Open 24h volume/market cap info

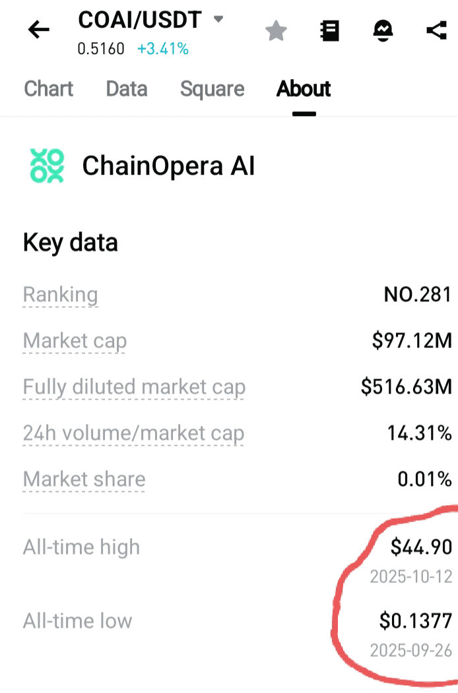(x=134, y=434)
